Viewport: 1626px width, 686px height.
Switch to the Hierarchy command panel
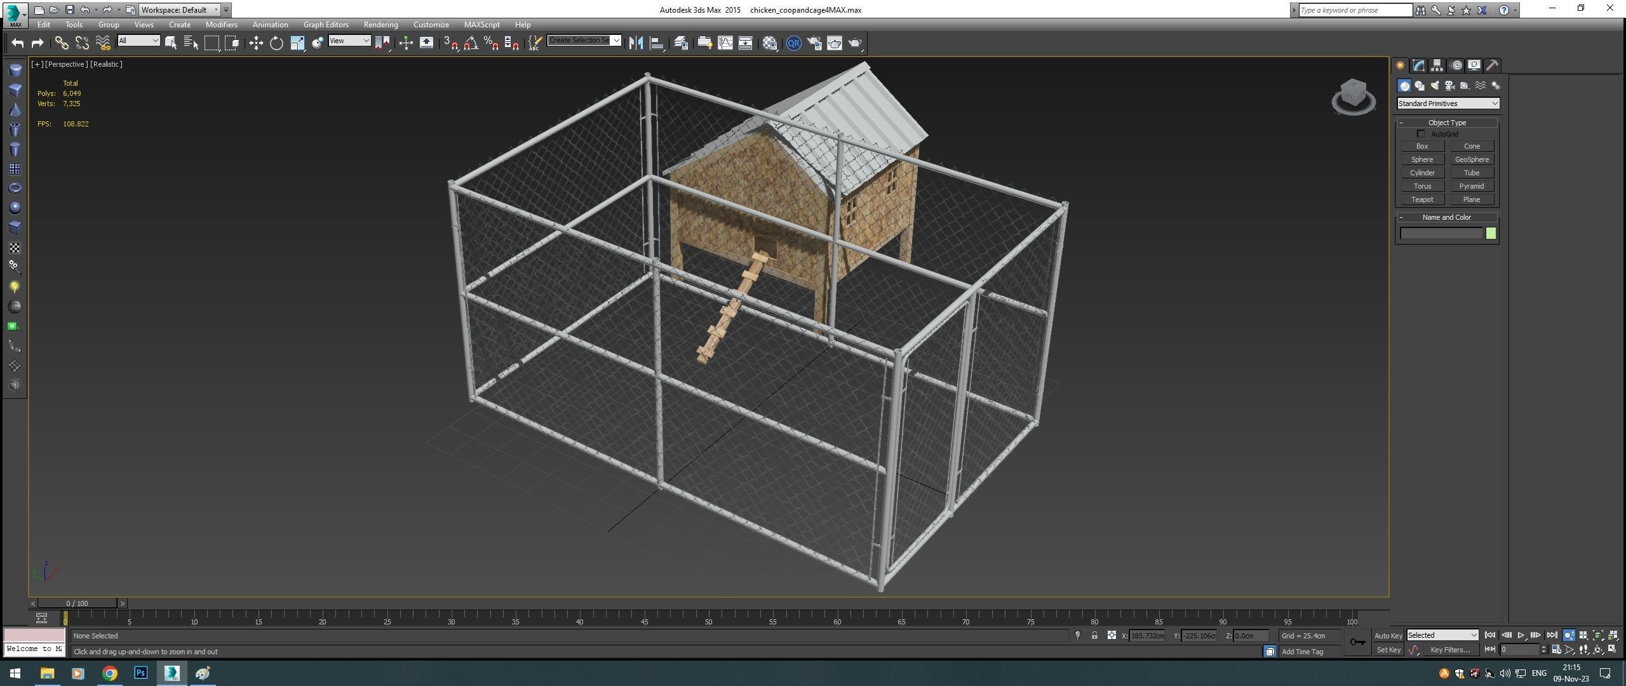pos(1437,65)
